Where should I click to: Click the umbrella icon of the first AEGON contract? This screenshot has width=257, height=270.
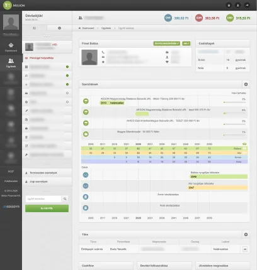[86, 101]
